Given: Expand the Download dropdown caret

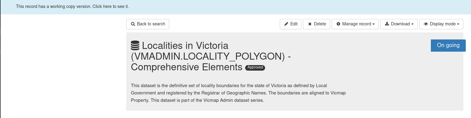Looking at the screenshot, I should point(412,24).
